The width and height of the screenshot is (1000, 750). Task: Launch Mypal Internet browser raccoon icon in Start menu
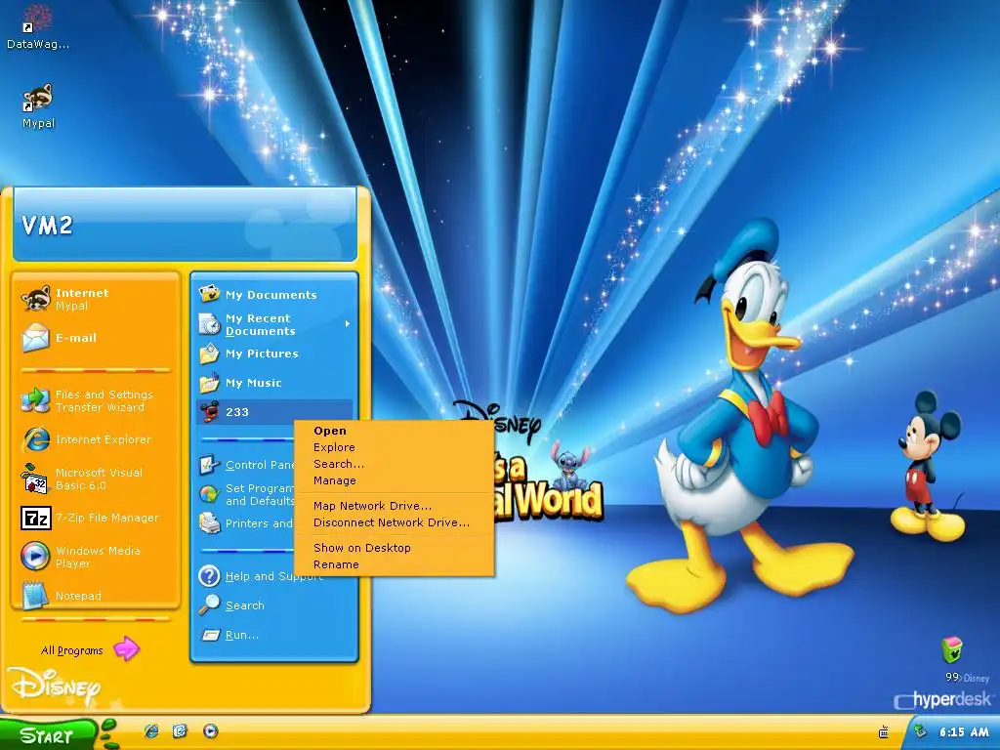[36, 299]
